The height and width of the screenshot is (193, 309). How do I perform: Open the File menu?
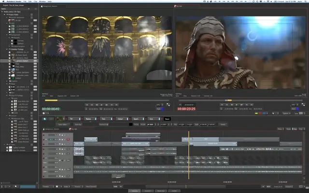pyautogui.click(x=25, y=1)
